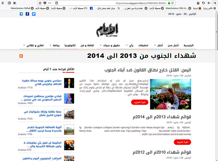The height and width of the screenshot is (161, 218).
Task: Open أخبار عدن menu item
Action: (173, 46)
